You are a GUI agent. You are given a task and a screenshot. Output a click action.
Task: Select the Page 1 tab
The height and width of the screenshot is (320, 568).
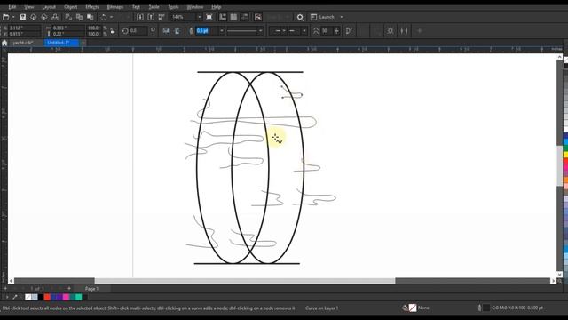click(x=91, y=289)
